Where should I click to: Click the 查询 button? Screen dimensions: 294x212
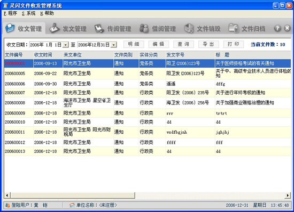(183, 44)
